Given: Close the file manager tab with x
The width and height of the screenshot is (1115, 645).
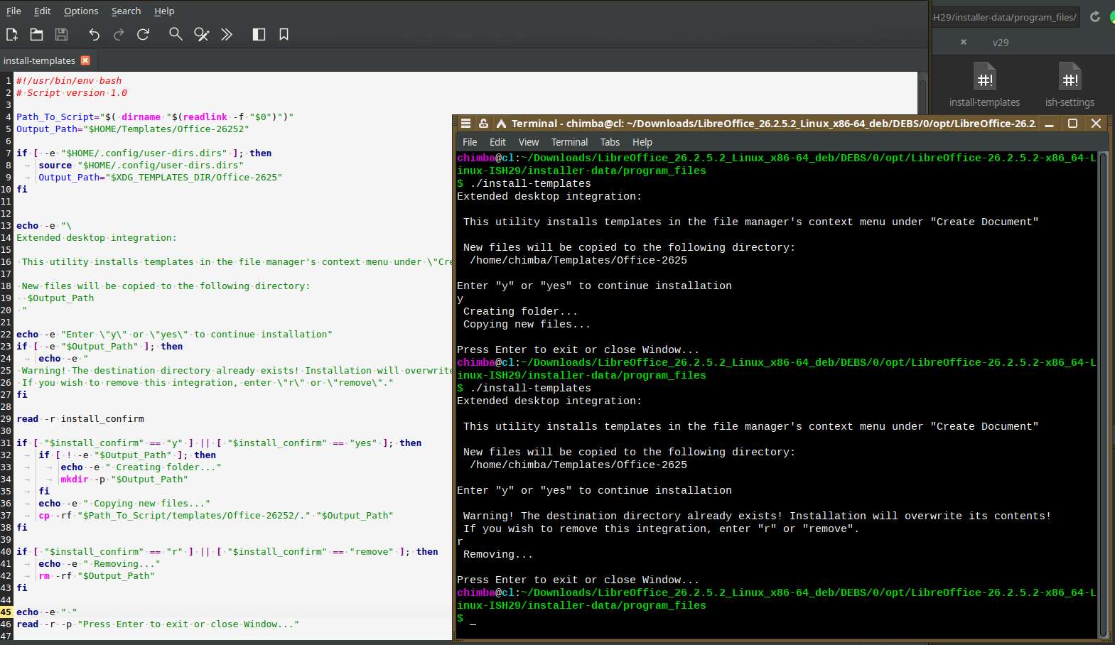Looking at the screenshot, I should click(x=964, y=43).
